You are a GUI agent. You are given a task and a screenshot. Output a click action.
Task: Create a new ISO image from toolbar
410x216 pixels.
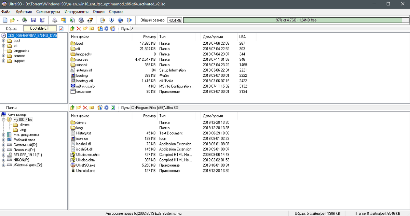[x=5, y=20]
